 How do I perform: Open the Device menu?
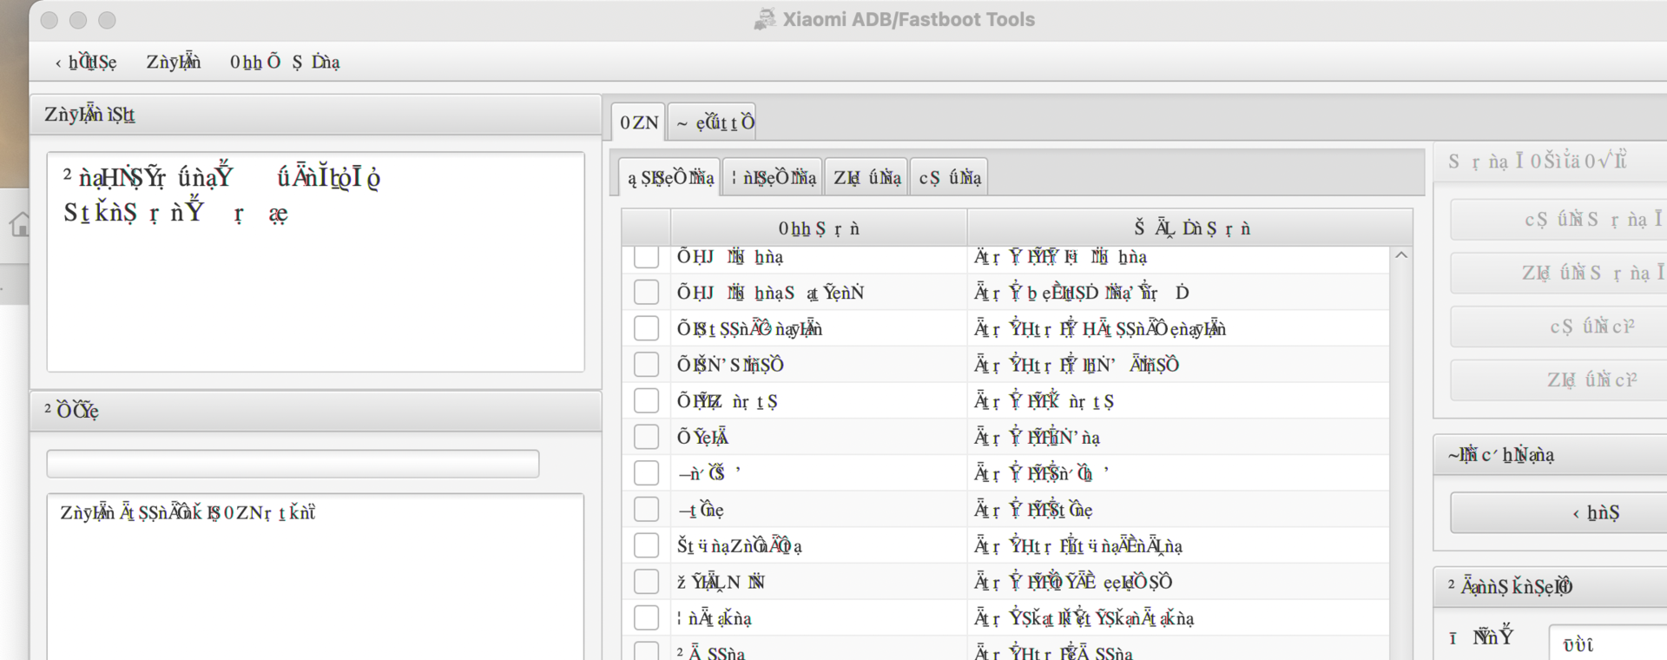tap(173, 62)
